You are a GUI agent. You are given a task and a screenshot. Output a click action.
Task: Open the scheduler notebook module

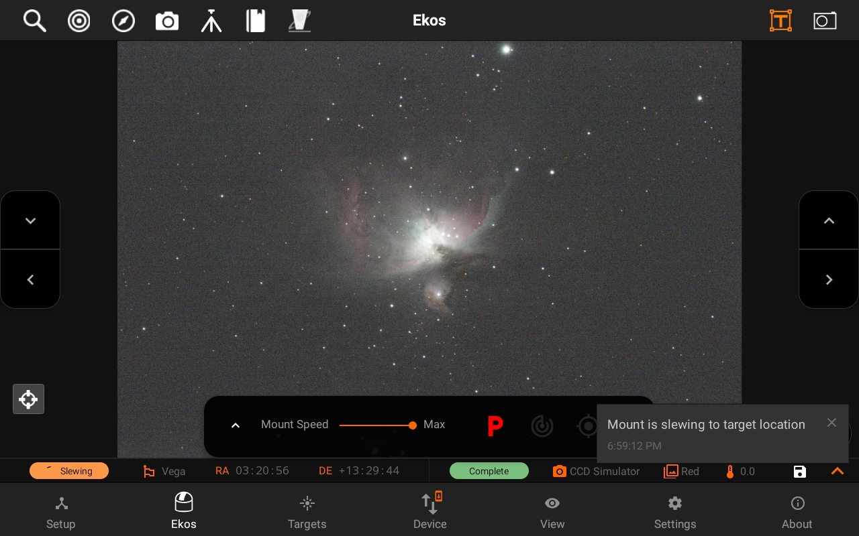256,21
